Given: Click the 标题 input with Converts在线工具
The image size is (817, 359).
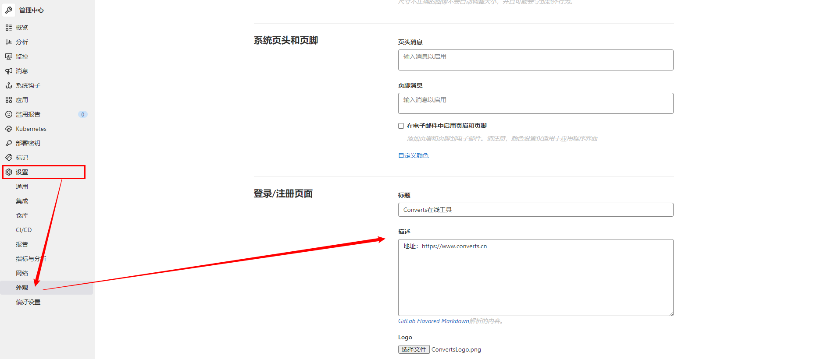Looking at the screenshot, I should point(535,210).
